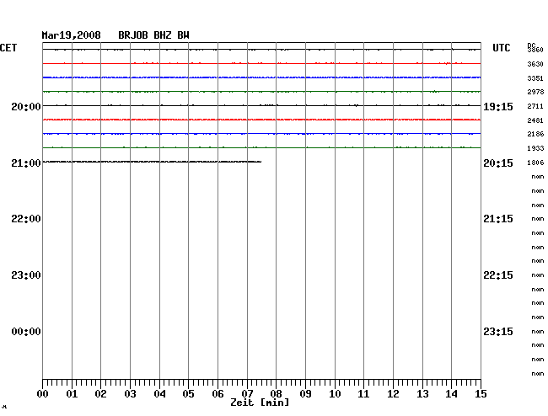Click minute tick label 13
Viewport: 548px width, 416px height.
pyautogui.click(x=422, y=394)
